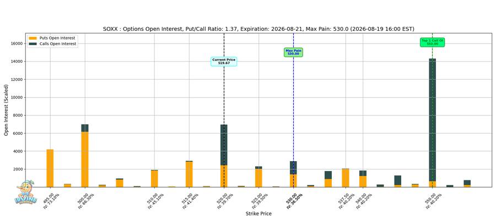Click the 495.00 IV: 73.10% strike label
This screenshot has height=220, width=496.
[x=51, y=200]
